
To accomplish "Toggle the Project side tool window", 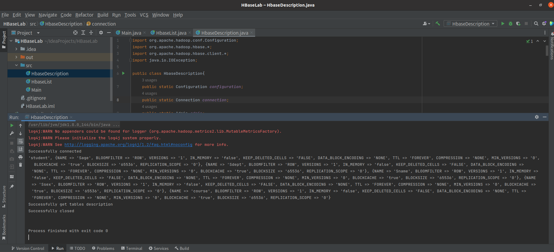I will 4,40.
